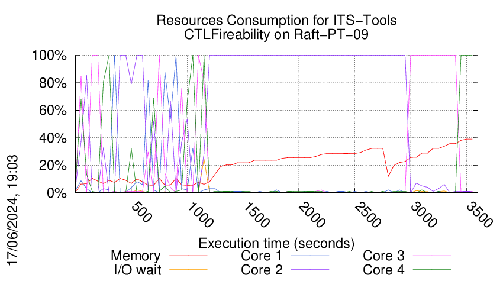Click the 80% y-axis label
This screenshot has width=503, height=281.
(53, 83)
